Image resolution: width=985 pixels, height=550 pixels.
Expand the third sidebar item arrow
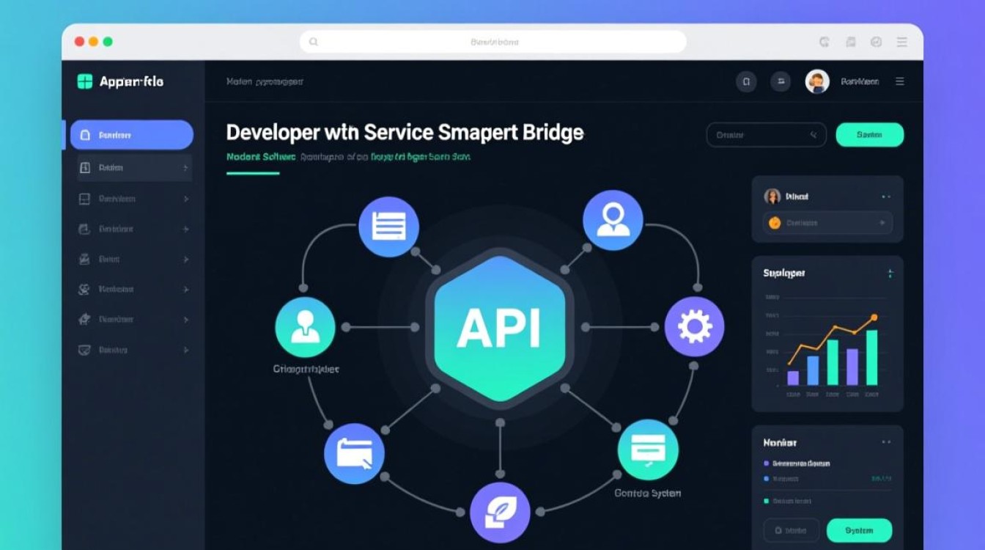pos(185,199)
